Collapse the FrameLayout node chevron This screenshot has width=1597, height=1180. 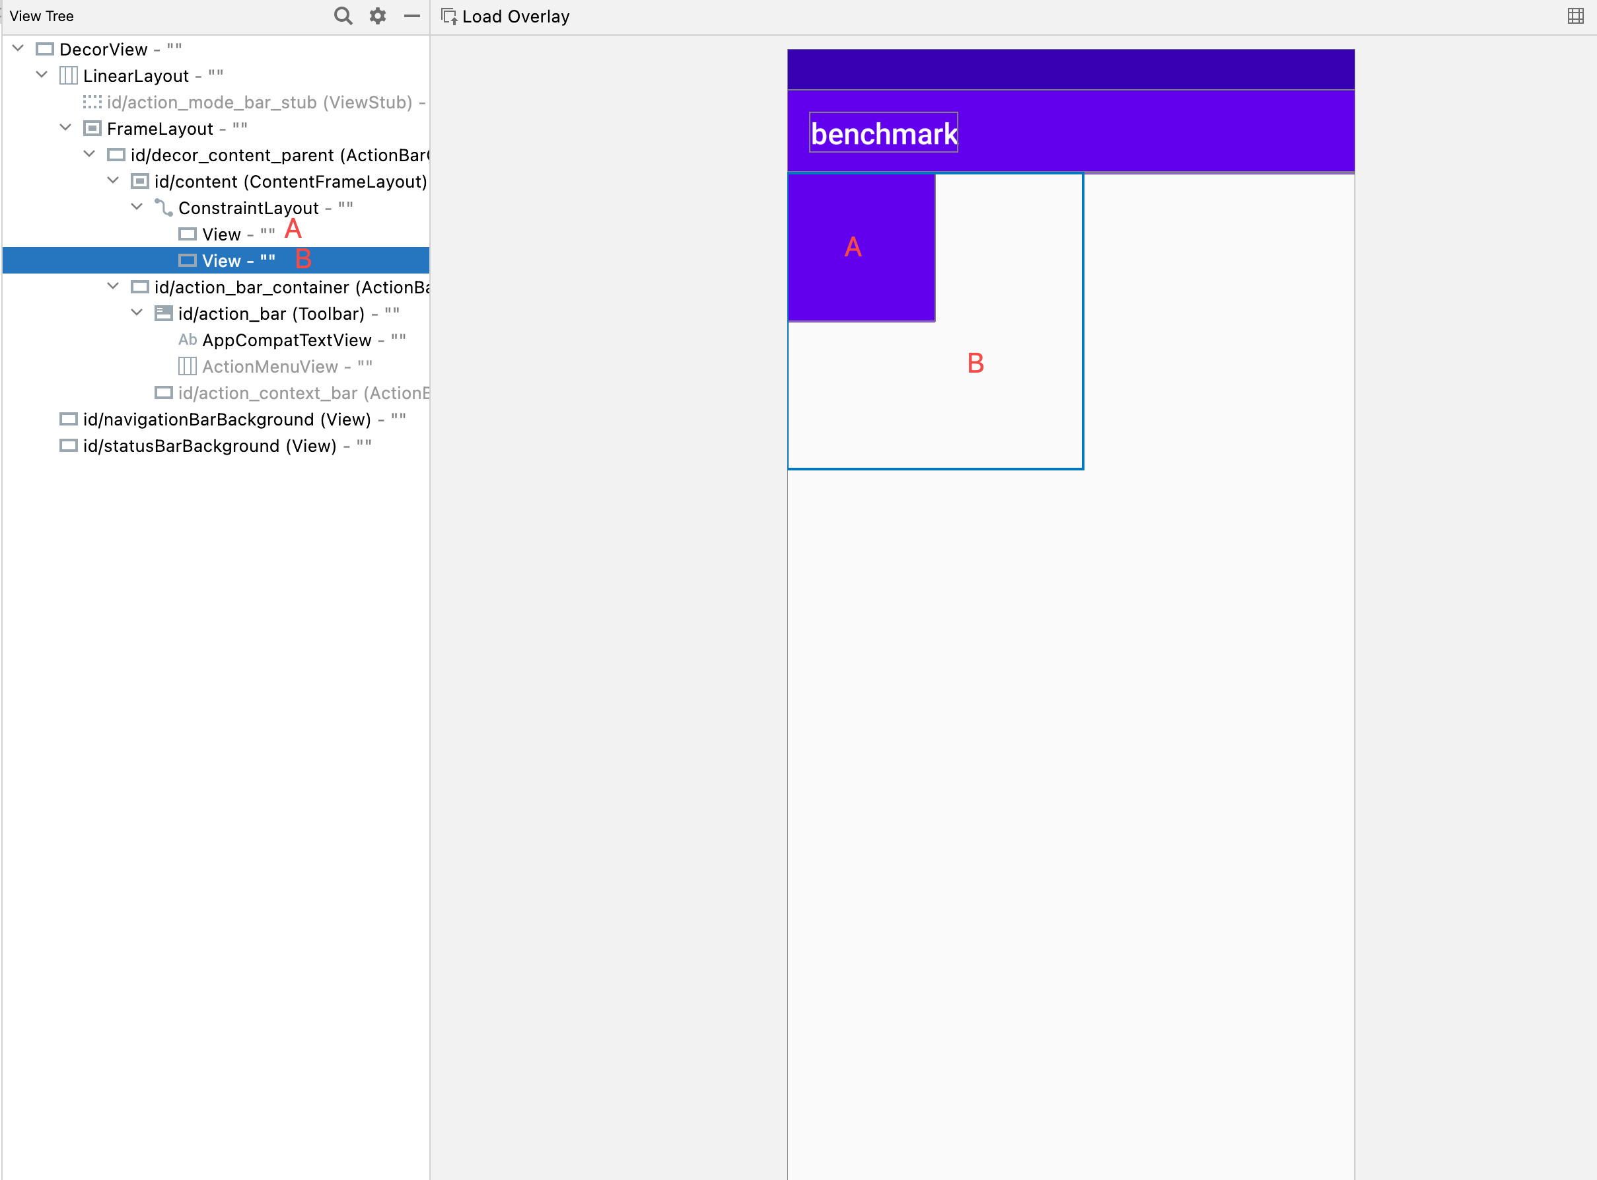click(65, 128)
